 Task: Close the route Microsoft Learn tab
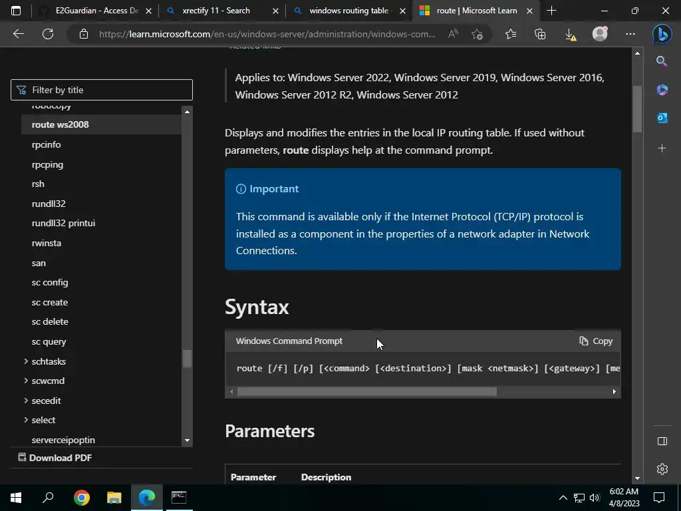(529, 11)
